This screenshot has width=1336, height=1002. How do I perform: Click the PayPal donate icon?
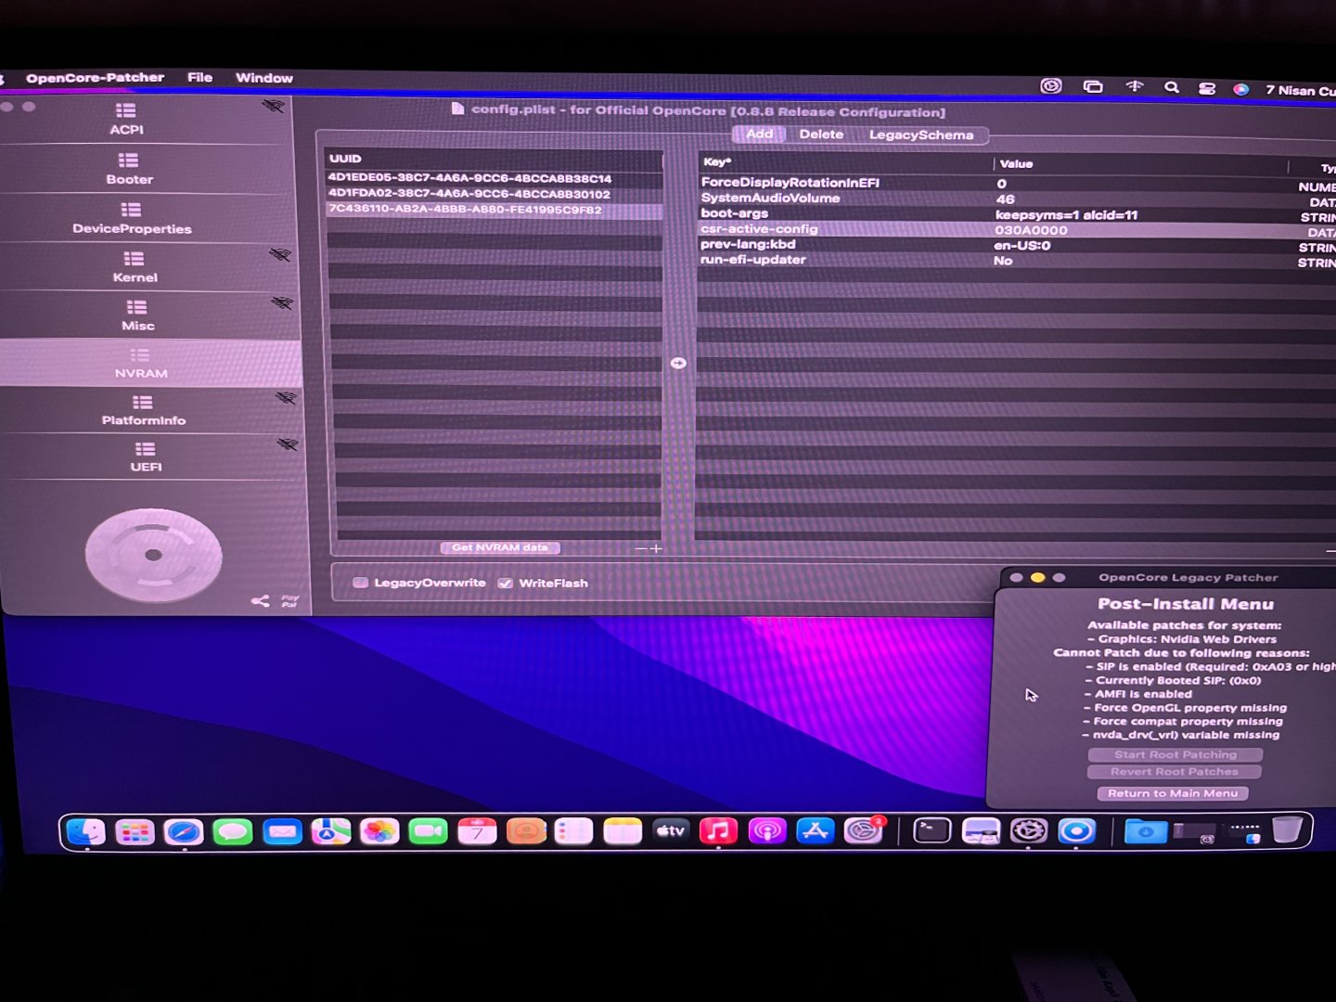tap(289, 601)
